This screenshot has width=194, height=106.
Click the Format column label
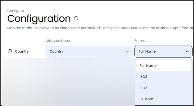[141, 41]
